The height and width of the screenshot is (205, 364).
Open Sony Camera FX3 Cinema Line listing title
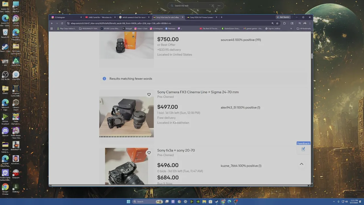point(198,92)
